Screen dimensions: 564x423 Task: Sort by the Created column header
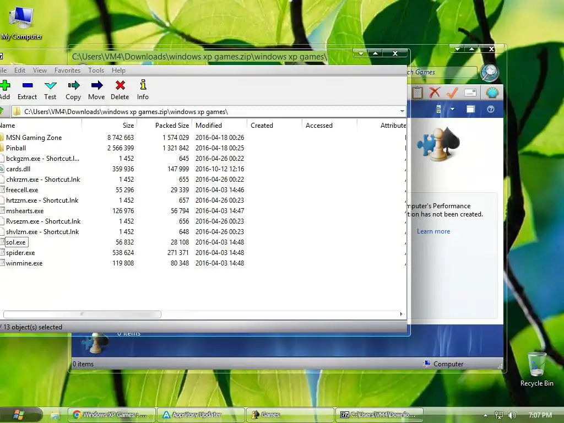coord(274,126)
